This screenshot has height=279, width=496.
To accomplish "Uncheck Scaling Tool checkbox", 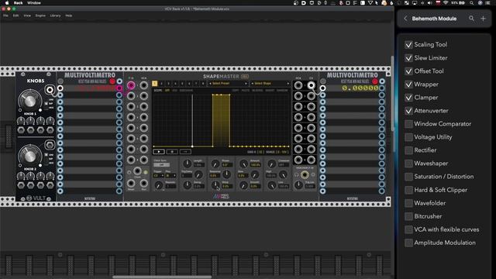I will [408, 45].
